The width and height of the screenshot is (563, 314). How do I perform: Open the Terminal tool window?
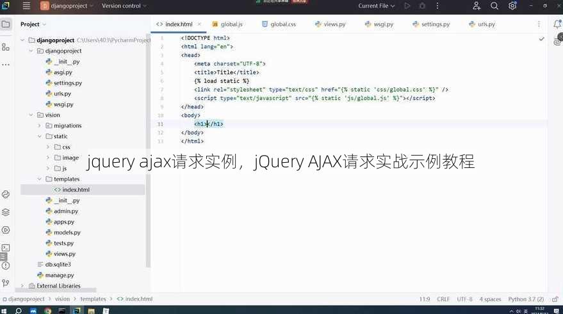tap(6, 247)
